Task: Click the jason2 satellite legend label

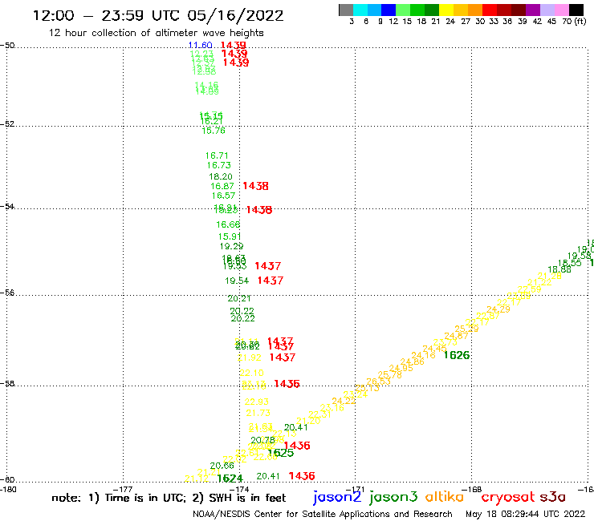Action: (x=337, y=497)
